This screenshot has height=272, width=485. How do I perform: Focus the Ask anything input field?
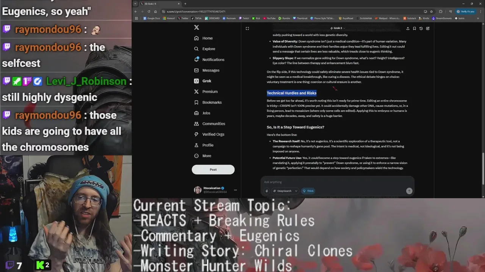click(337, 182)
